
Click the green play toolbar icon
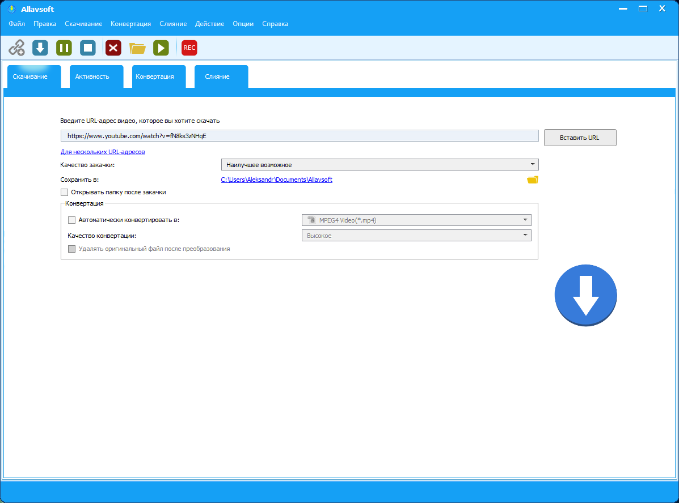(x=161, y=48)
